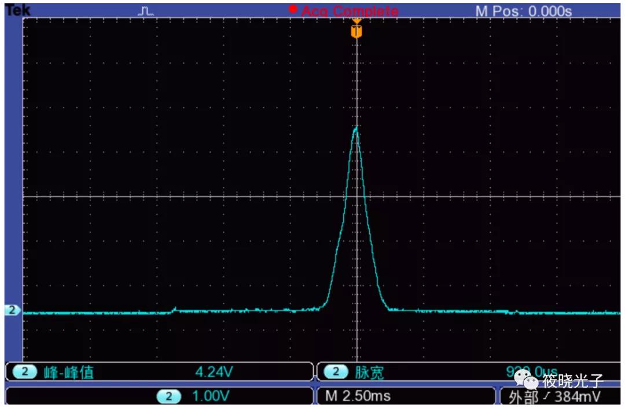
Task: Select the 脉宽 pulse width measurement label
Action: [369, 373]
